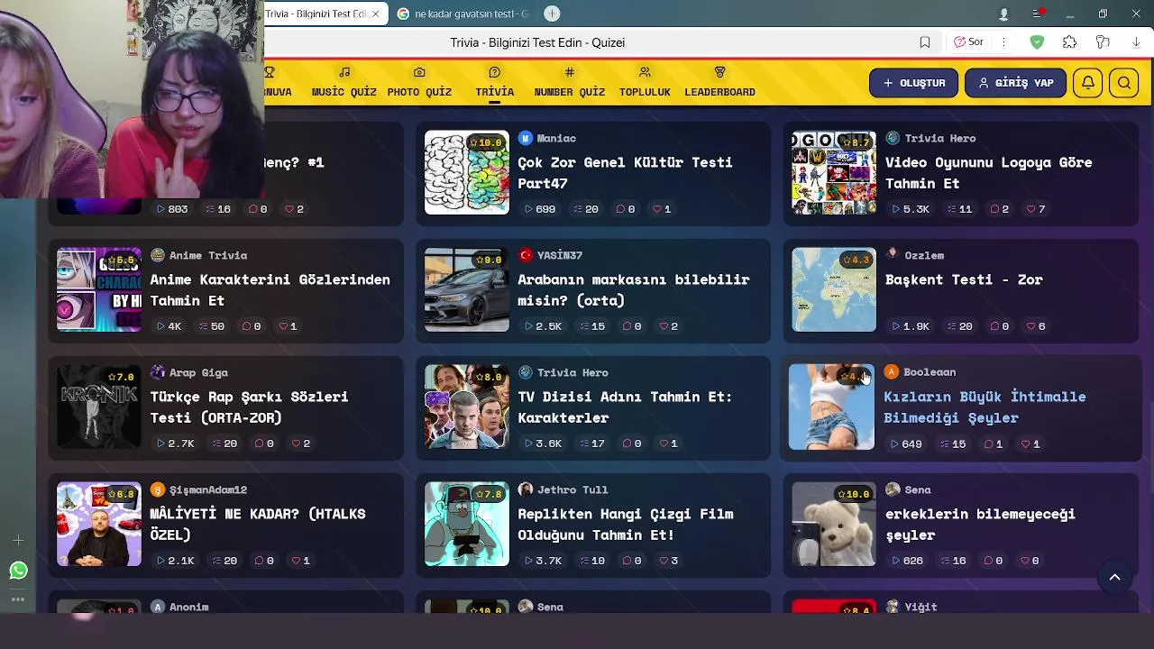Screen dimensions: 1154x649
Task: Open sidebar three-dot more options
Action: pos(18,599)
